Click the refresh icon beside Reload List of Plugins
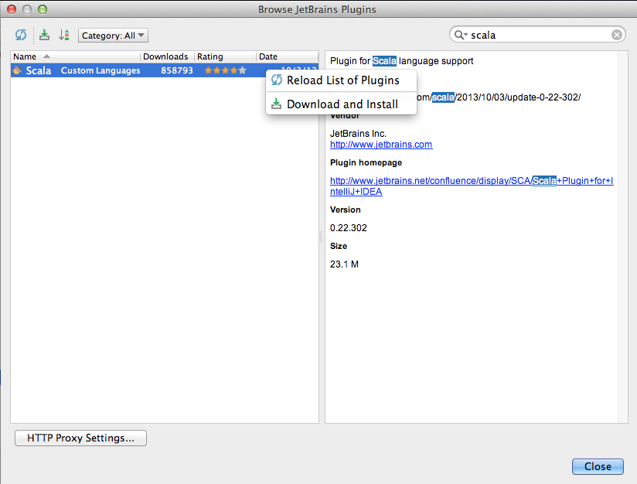 click(277, 80)
